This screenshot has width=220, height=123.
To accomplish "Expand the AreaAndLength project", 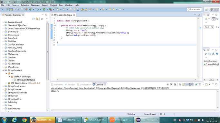I will [x=3, y=22].
